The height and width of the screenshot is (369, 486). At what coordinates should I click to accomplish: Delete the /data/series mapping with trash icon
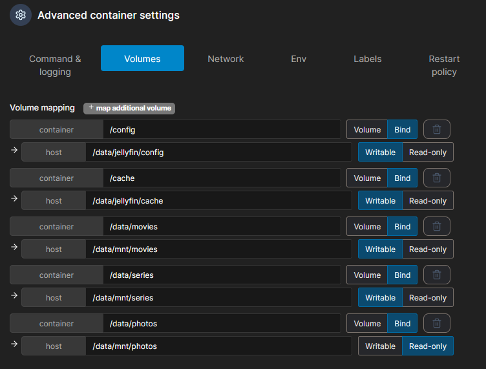(x=436, y=275)
